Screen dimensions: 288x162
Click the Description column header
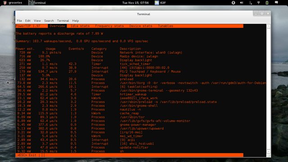click(x=130, y=49)
